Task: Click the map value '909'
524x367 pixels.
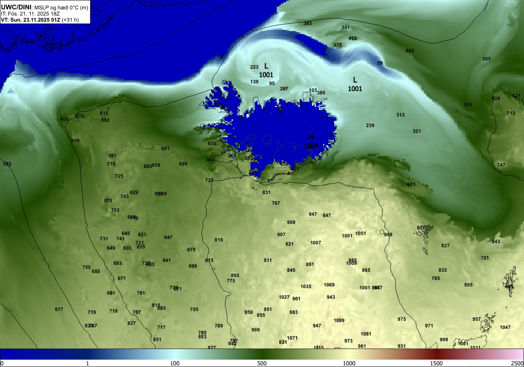Action: click(x=291, y=222)
